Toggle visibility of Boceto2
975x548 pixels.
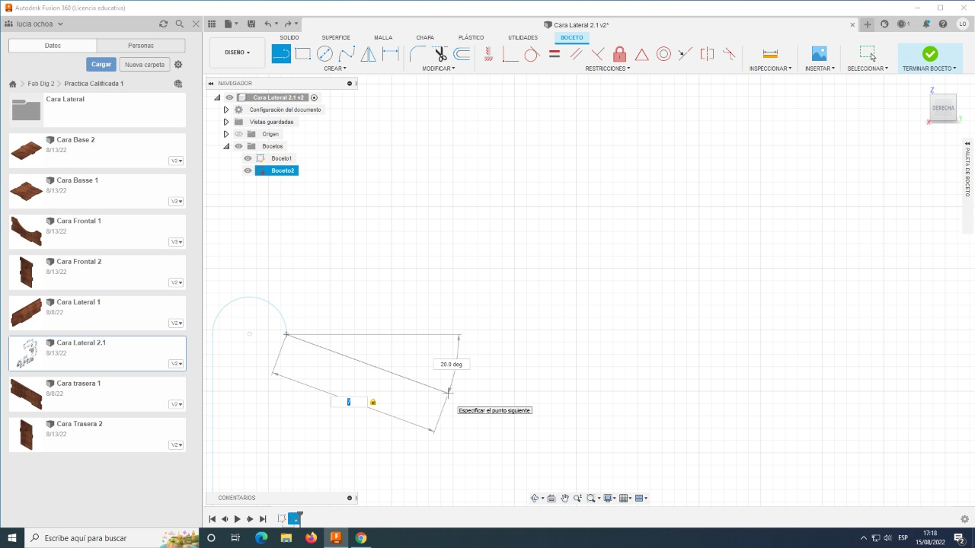(x=248, y=170)
